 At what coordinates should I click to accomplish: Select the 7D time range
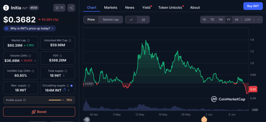tap(212, 20)
